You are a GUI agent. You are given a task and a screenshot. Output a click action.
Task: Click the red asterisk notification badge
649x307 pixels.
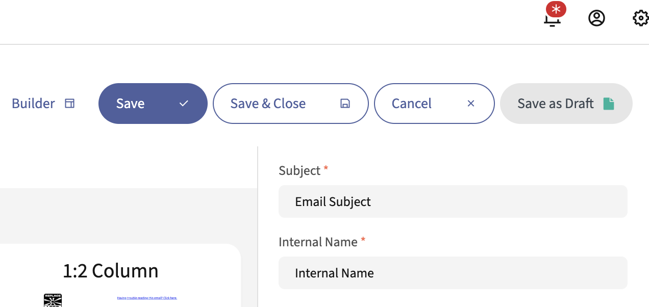(x=556, y=9)
